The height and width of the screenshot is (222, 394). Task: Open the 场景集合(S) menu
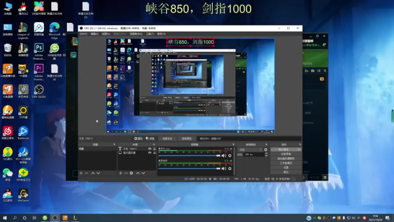point(136,34)
